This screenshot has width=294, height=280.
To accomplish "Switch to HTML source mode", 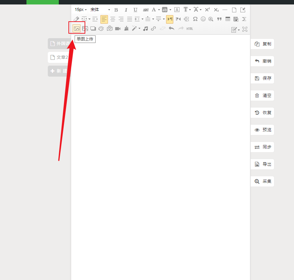I will pyautogui.click(x=190, y=29).
